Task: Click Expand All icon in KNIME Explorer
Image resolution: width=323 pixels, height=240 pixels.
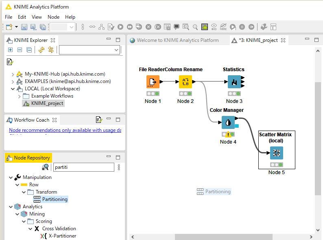Action: 10,50
